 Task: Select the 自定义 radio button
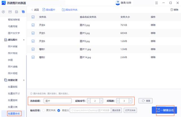(59, 110)
